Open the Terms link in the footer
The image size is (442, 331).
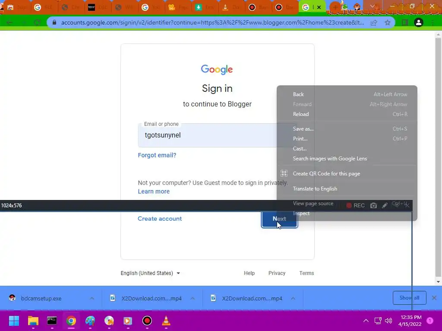click(x=306, y=273)
